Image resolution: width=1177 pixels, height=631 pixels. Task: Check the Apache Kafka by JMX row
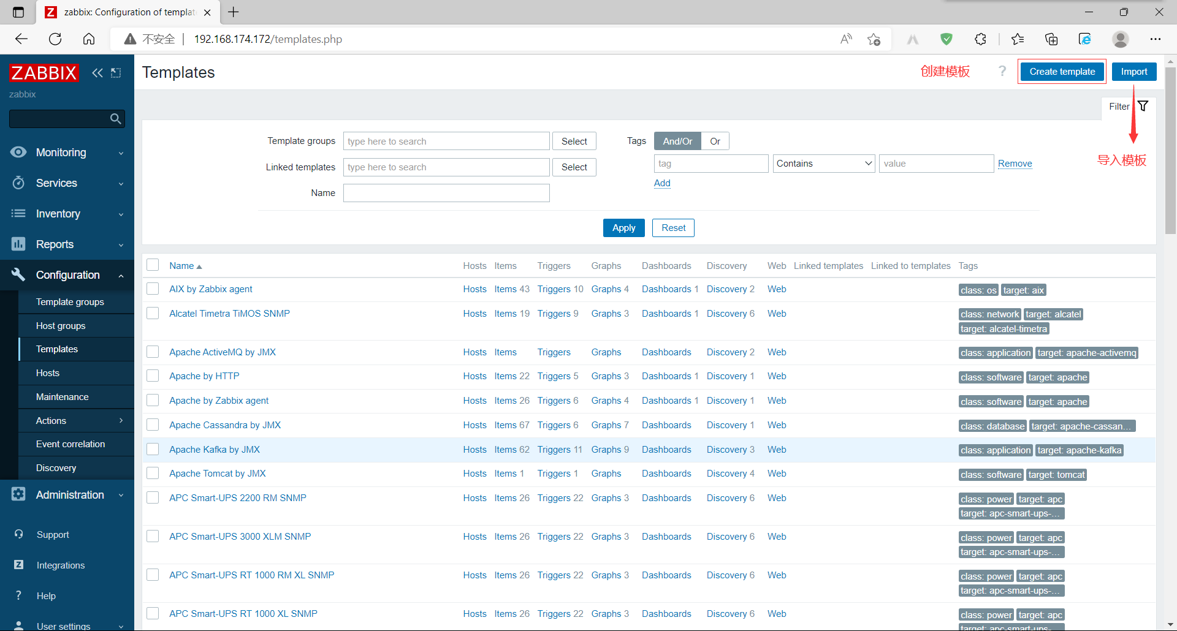click(x=153, y=449)
